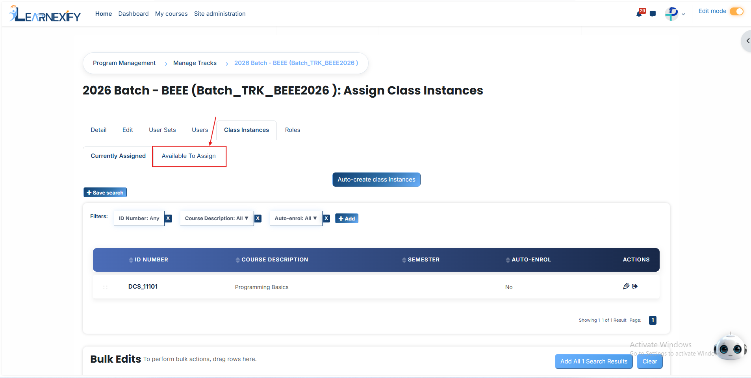The image size is (751, 378).
Task: Open Dashboard in top navigation
Action: pyautogui.click(x=134, y=14)
